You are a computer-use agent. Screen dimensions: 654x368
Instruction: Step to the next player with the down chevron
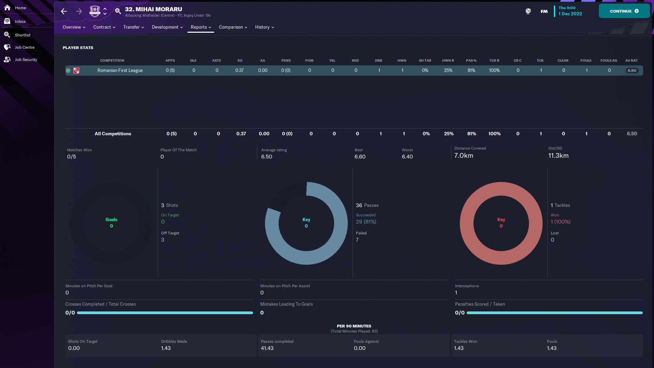[105, 14]
